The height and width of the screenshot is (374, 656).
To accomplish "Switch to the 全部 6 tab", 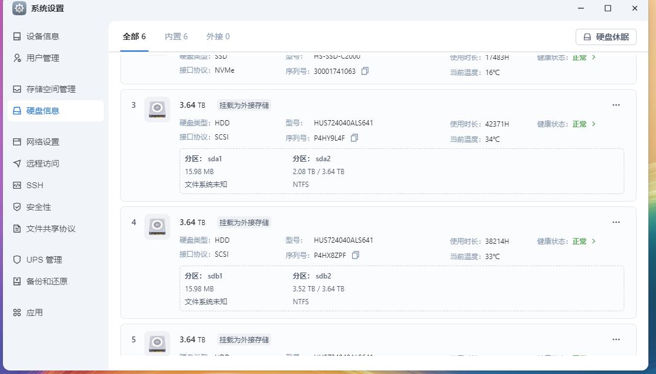I will (134, 36).
